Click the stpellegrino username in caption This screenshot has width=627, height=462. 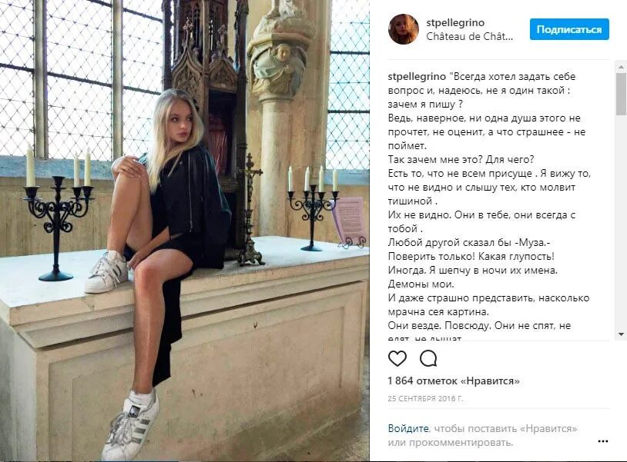tap(417, 76)
